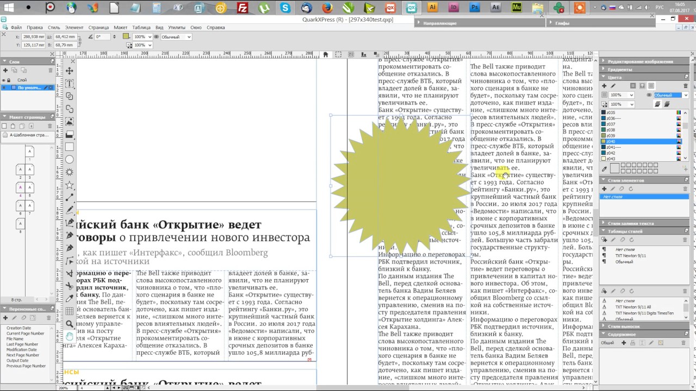Select the Oval Box tool

70,160
